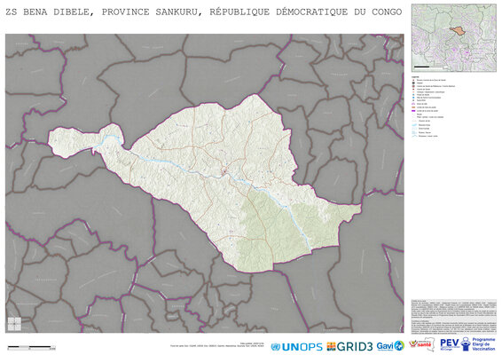Click the santé ministry logo

tap(421, 344)
